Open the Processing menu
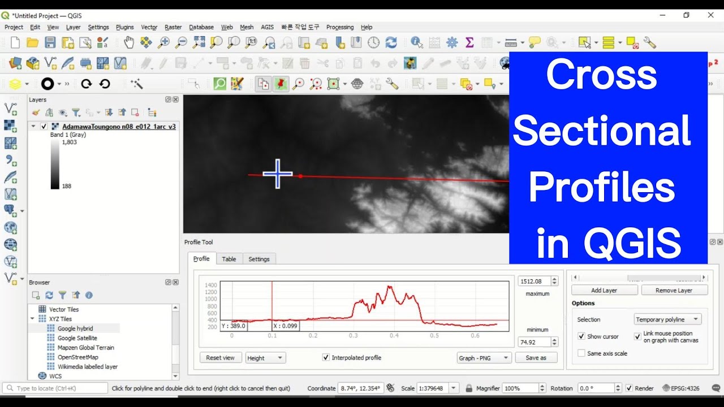This screenshot has height=407, width=724. tap(340, 27)
